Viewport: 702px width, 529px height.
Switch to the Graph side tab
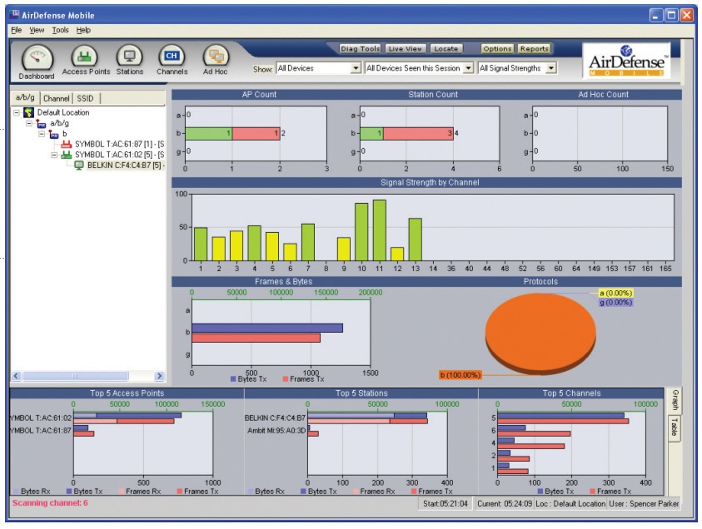tap(675, 400)
